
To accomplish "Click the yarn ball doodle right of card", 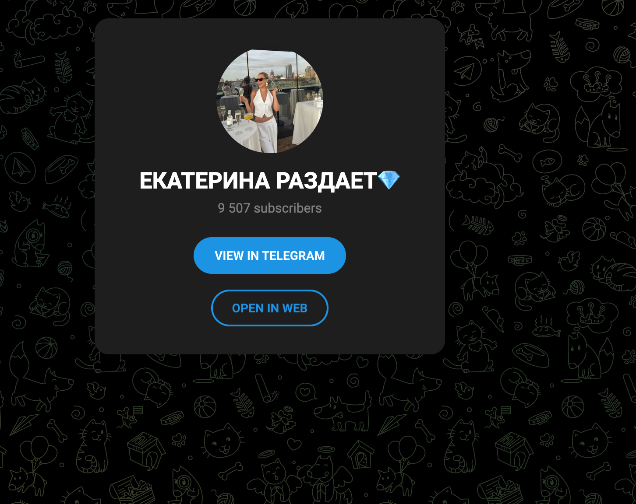I will click(x=491, y=125).
